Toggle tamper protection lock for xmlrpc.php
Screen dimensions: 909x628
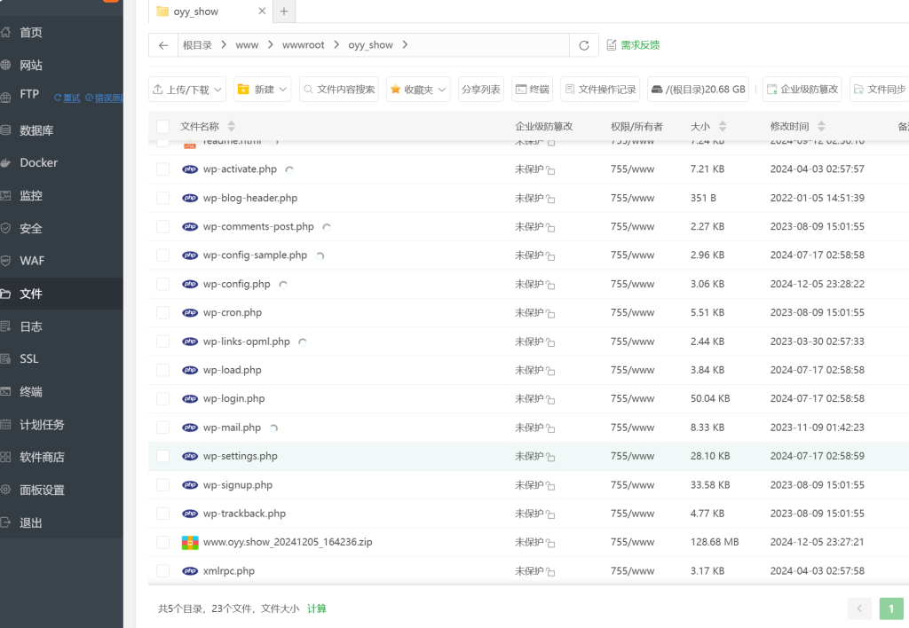(x=550, y=572)
